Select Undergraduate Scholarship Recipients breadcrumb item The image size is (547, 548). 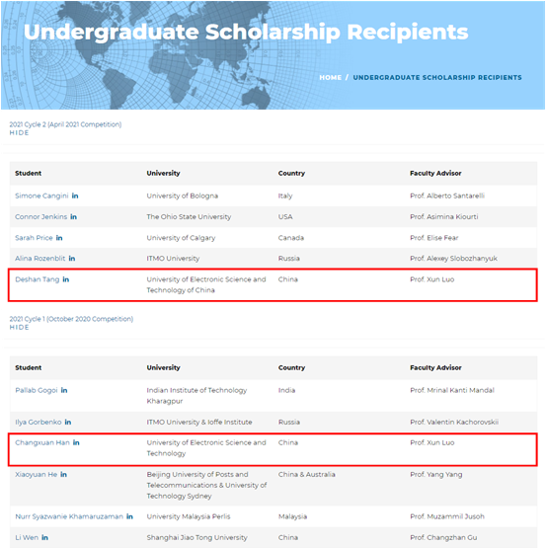[437, 78]
